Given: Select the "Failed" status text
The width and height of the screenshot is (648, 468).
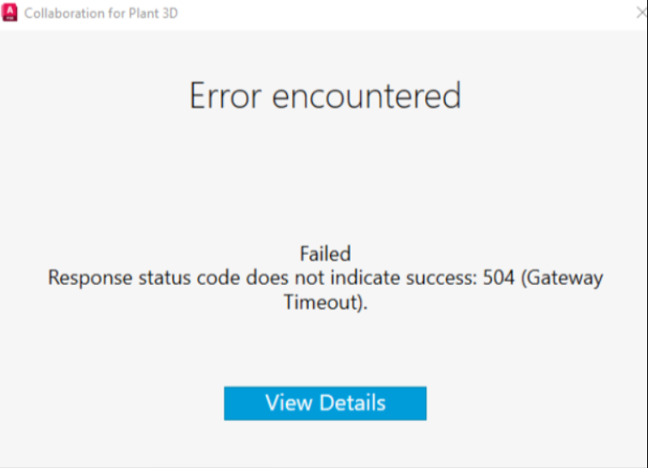Looking at the screenshot, I should pos(325,253).
